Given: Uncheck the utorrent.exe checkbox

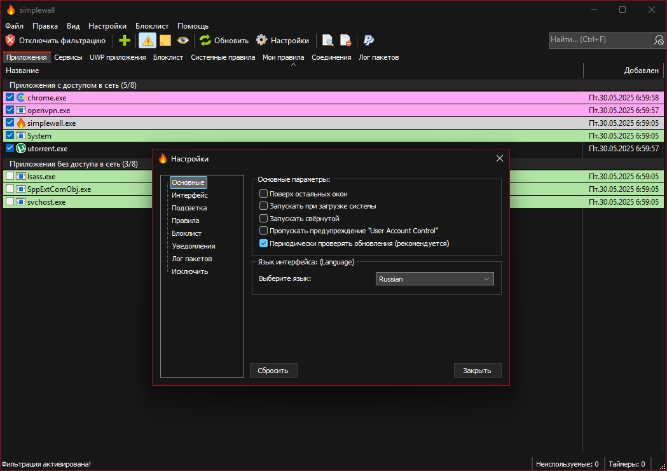Looking at the screenshot, I should [10, 148].
